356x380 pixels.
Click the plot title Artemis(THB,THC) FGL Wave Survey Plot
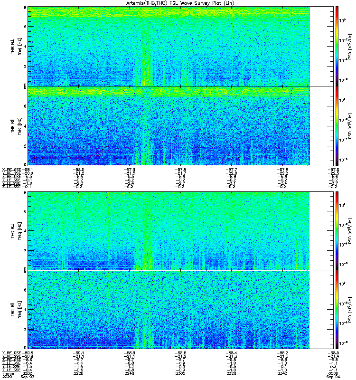click(x=180, y=3)
